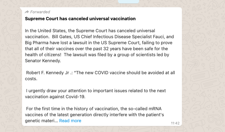The image size is (225, 132).
Task: Click the truncated text "genetic materi…"
Action: [42, 121]
